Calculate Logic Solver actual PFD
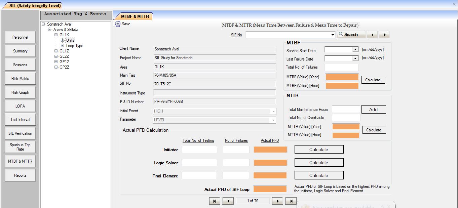458x208 pixels. click(x=319, y=163)
